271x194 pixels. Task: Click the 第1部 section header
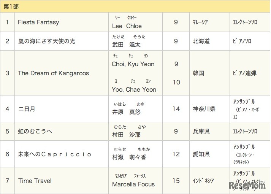11,6
